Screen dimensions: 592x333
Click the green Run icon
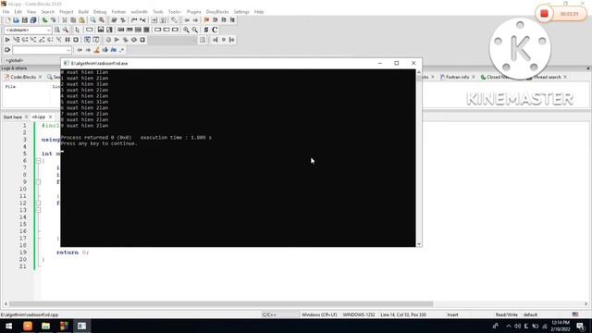(117, 40)
